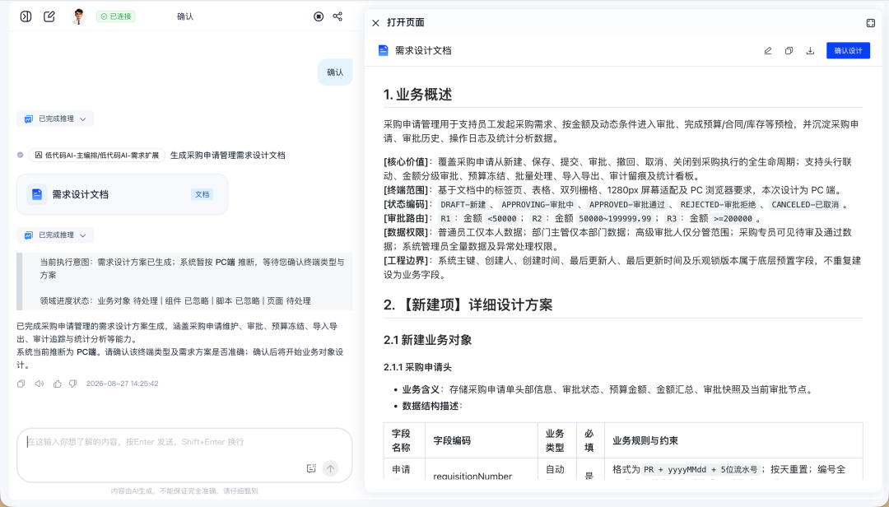Screen dimensions: 889x507
Task: Click the 已连接 connection status badge
Action: (116, 16)
